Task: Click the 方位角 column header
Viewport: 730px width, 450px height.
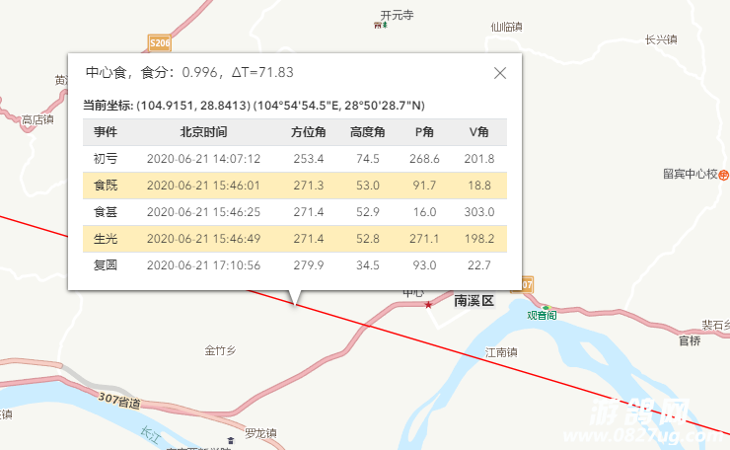Action: [x=308, y=132]
